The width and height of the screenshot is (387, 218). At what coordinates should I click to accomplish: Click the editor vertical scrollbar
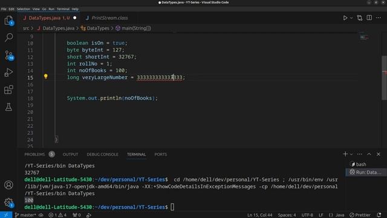pos(385,78)
